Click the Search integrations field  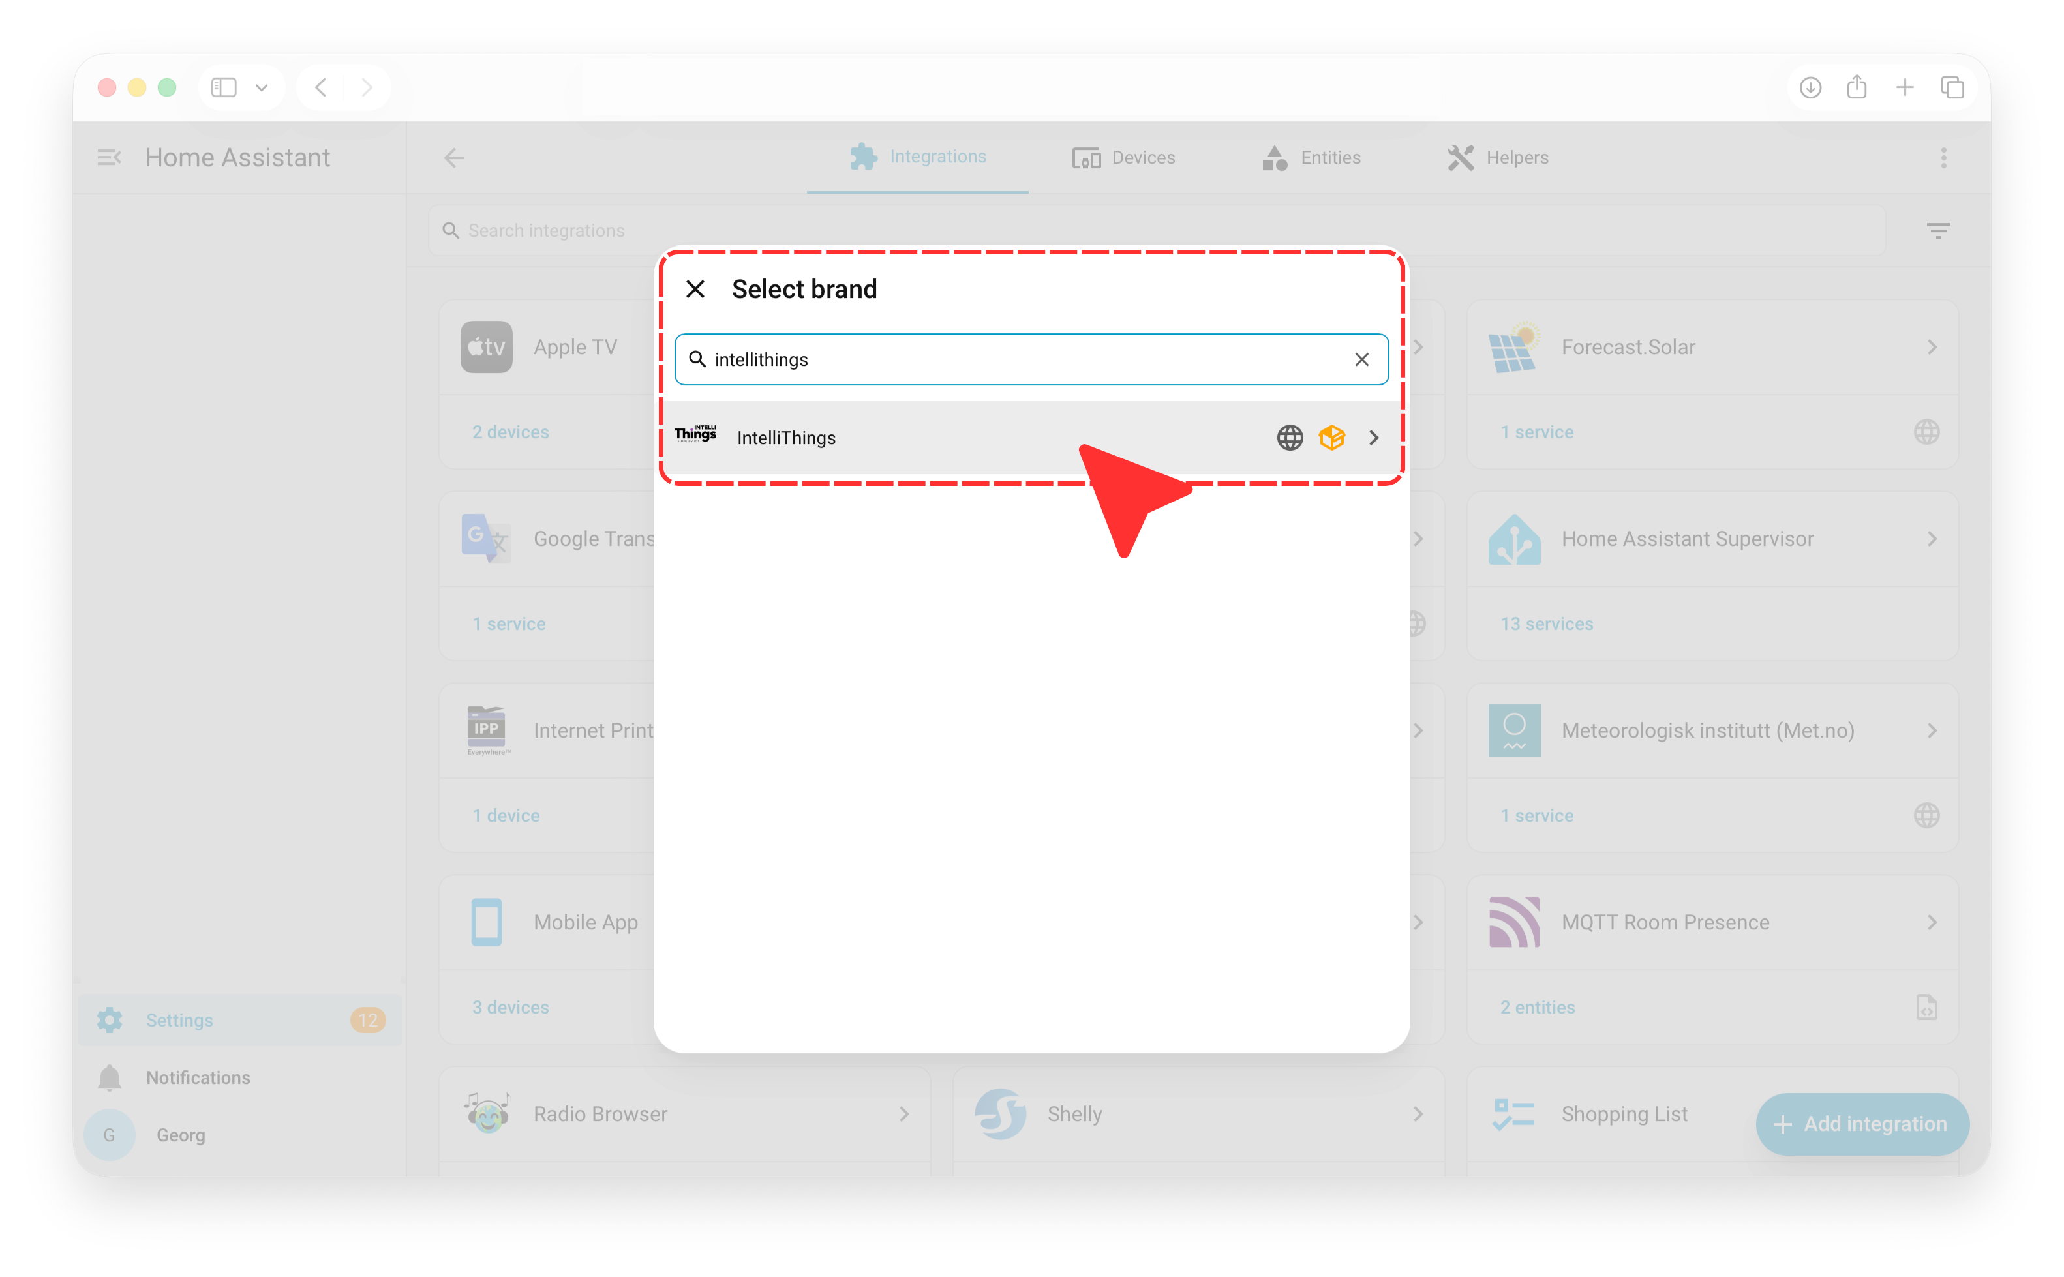1157,231
